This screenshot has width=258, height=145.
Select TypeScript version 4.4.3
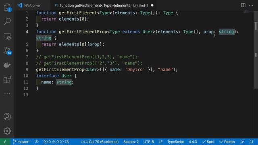[x=193, y=142]
